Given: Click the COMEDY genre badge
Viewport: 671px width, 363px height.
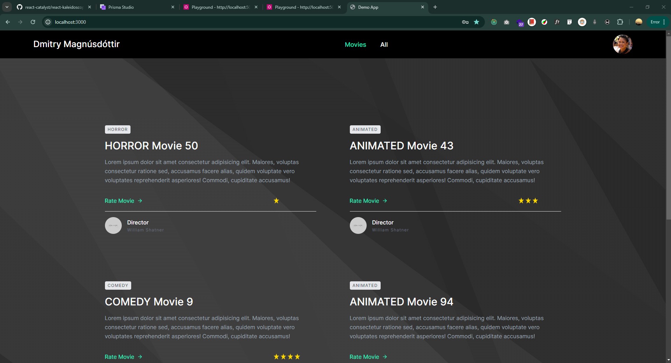Looking at the screenshot, I should [x=118, y=286].
